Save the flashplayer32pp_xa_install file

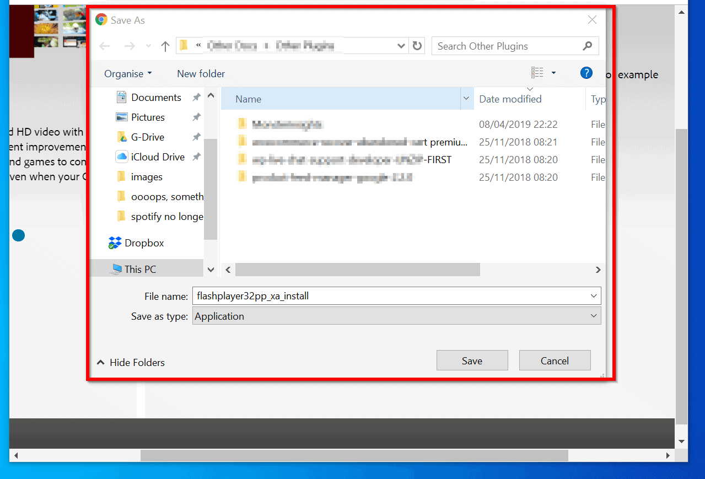(x=472, y=360)
